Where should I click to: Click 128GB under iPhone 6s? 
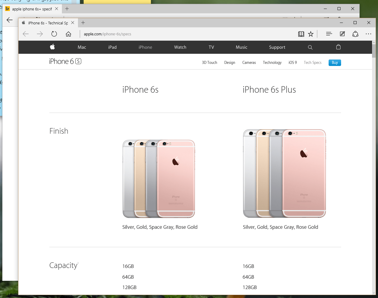129,287
